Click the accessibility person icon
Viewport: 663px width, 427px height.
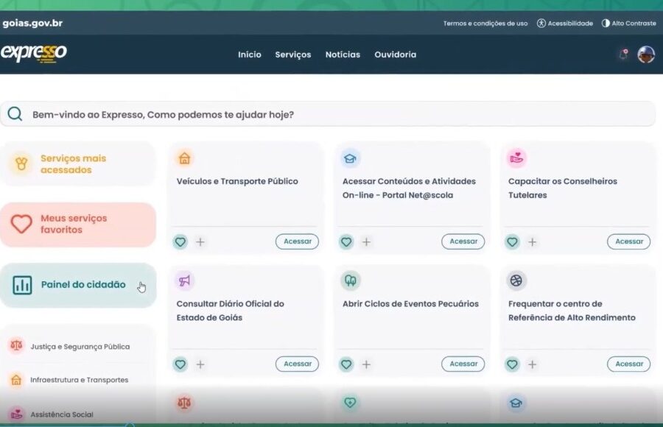(x=541, y=24)
